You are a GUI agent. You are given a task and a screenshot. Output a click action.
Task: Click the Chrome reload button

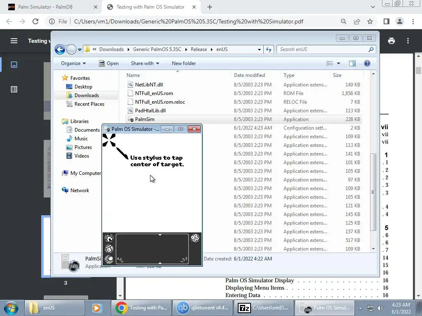coord(35,21)
